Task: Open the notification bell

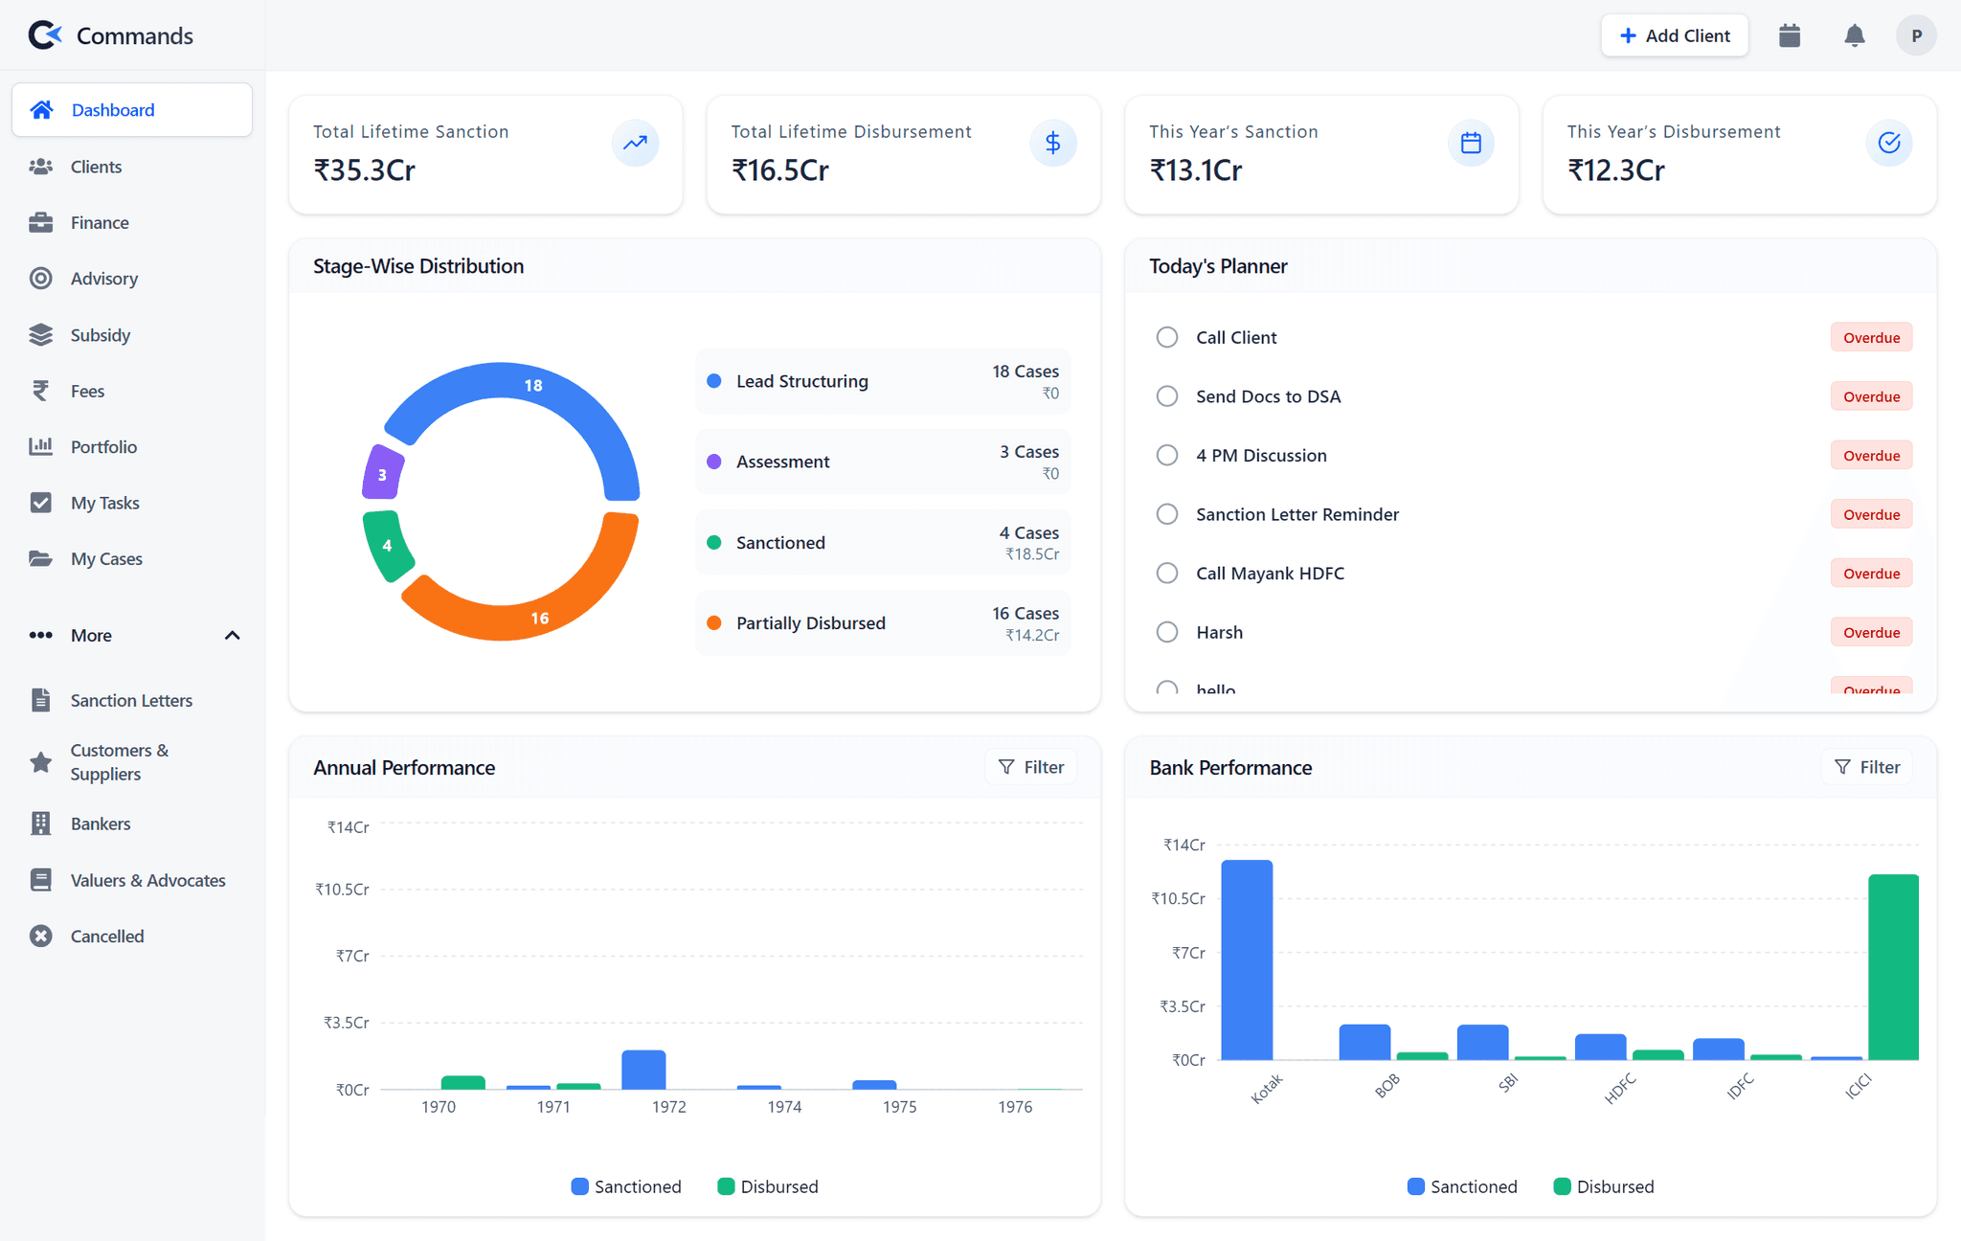Action: 1854,35
